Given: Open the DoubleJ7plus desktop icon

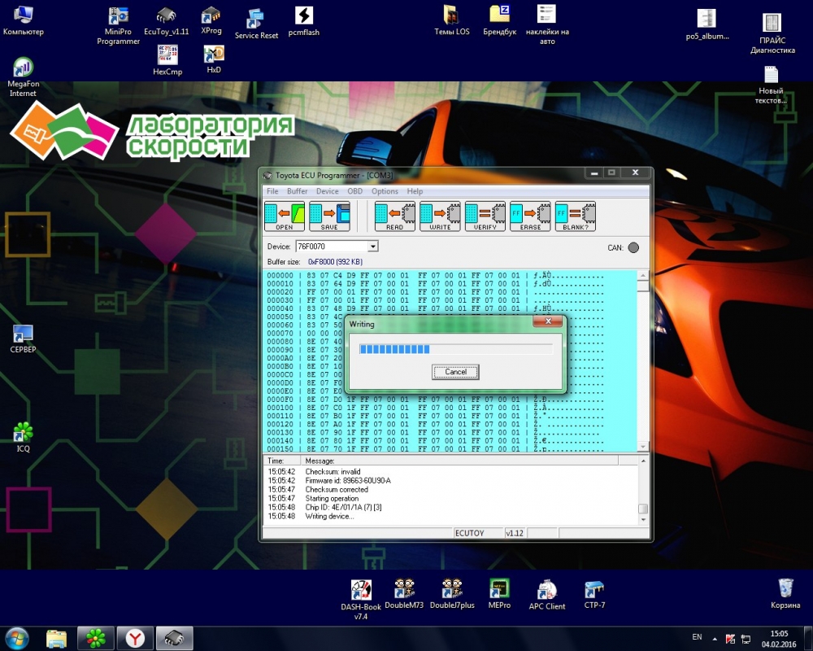Looking at the screenshot, I should pyautogui.click(x=452, y=594).
